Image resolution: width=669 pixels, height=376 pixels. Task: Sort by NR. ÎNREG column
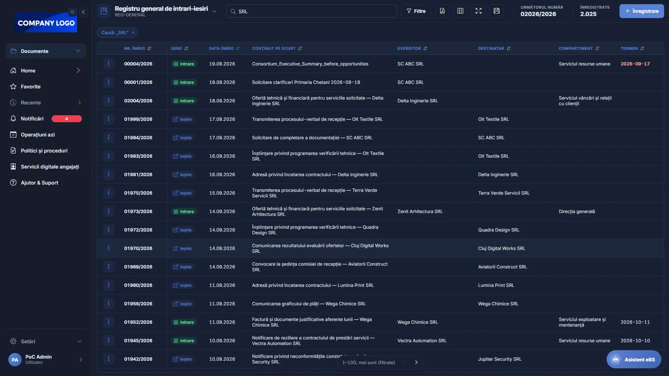[x=138, y=48]
